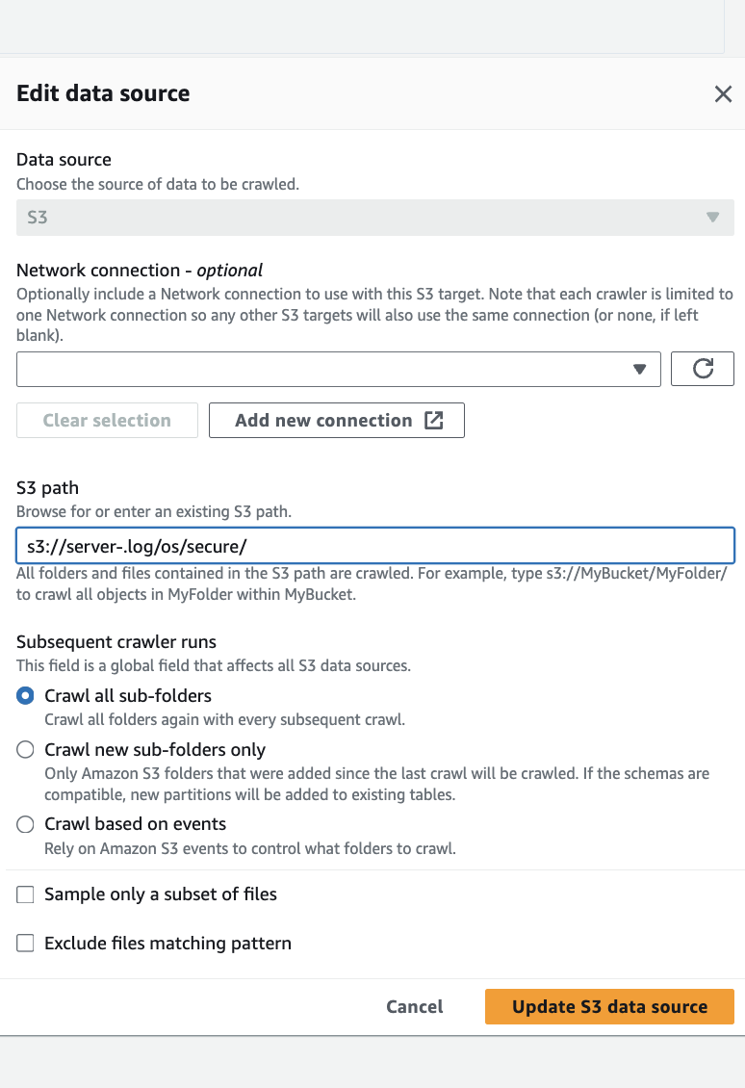Click the refresh connections icon button
The image size is (745, 1088).
(703, 369)
